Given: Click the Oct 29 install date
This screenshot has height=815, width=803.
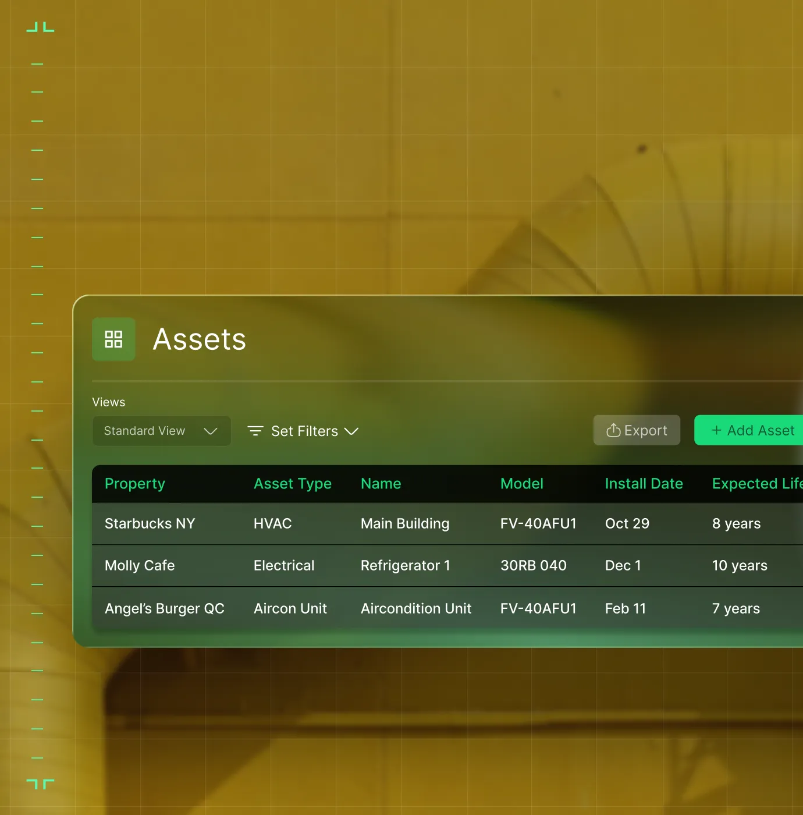Looking at the screenshot, I should 627,523.
